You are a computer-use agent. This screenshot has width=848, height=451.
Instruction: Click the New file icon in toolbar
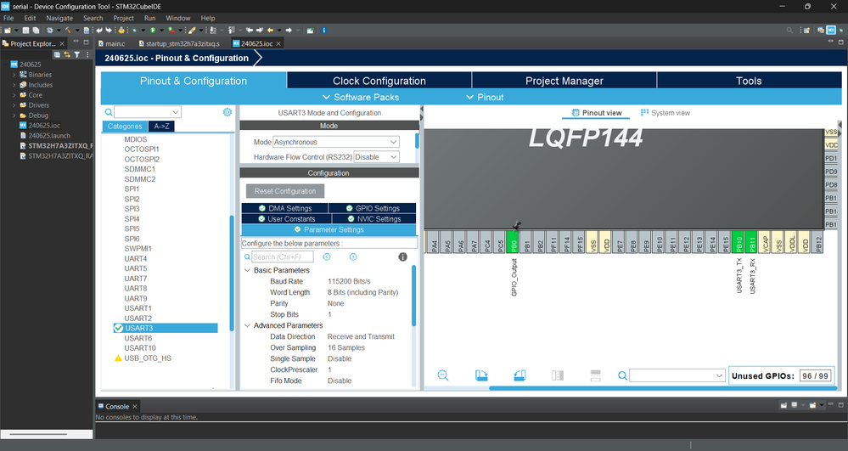pos(8,31)
